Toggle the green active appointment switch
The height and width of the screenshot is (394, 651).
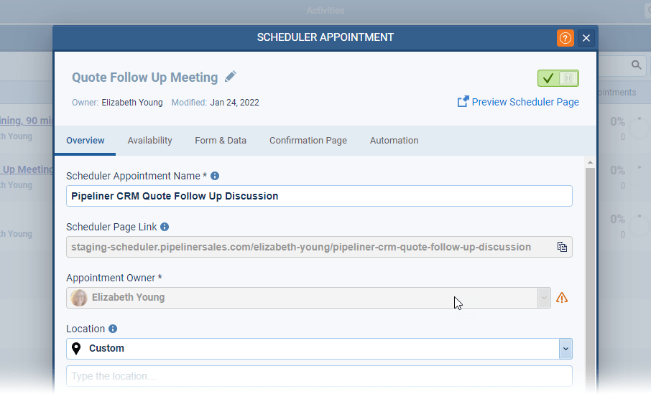[x=558, y=78]
